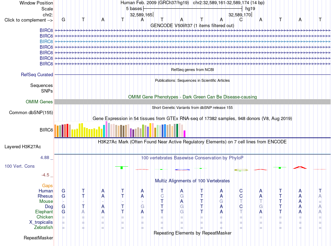Click the olive C PhyloP conservation glyph
Screen dimensions: 331x246
coord(241,170)
